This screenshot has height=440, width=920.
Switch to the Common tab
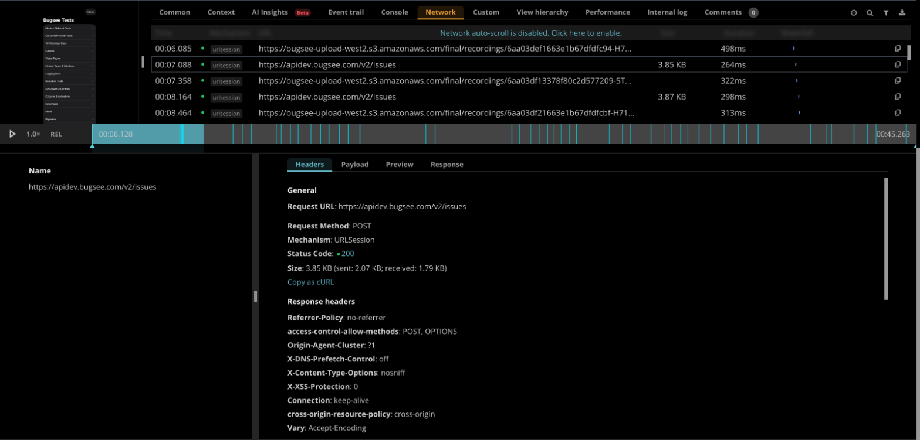click(x=174, y=12)
